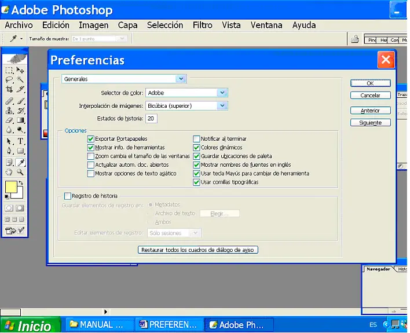Select the Gradient tool
Image resolution: width=410 pixels, height=333 pixels.
coord(20,120)
